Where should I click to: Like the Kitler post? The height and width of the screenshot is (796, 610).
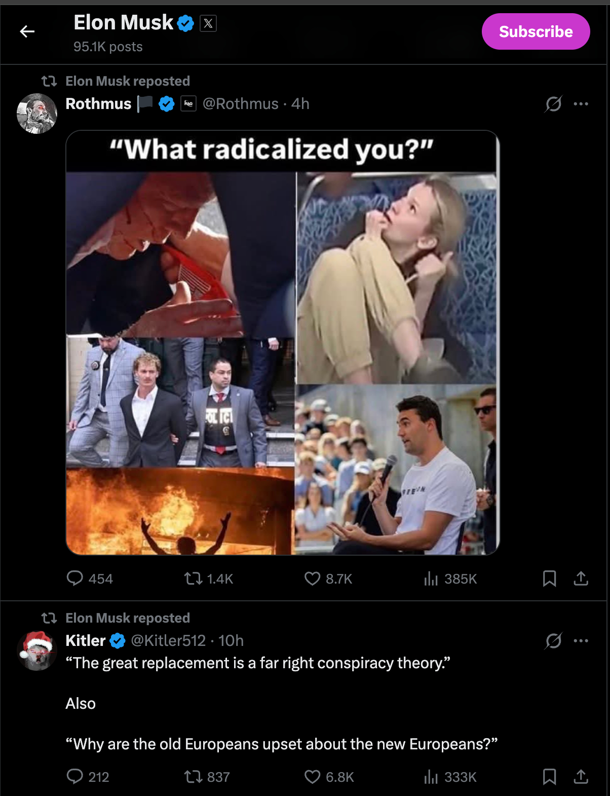312,777
